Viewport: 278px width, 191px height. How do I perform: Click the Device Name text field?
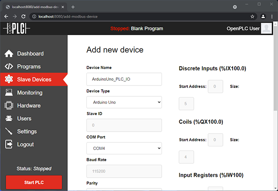coord(124,79)
